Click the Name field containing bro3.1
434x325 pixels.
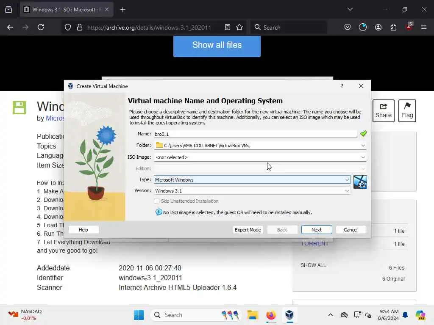pos(256,134)
